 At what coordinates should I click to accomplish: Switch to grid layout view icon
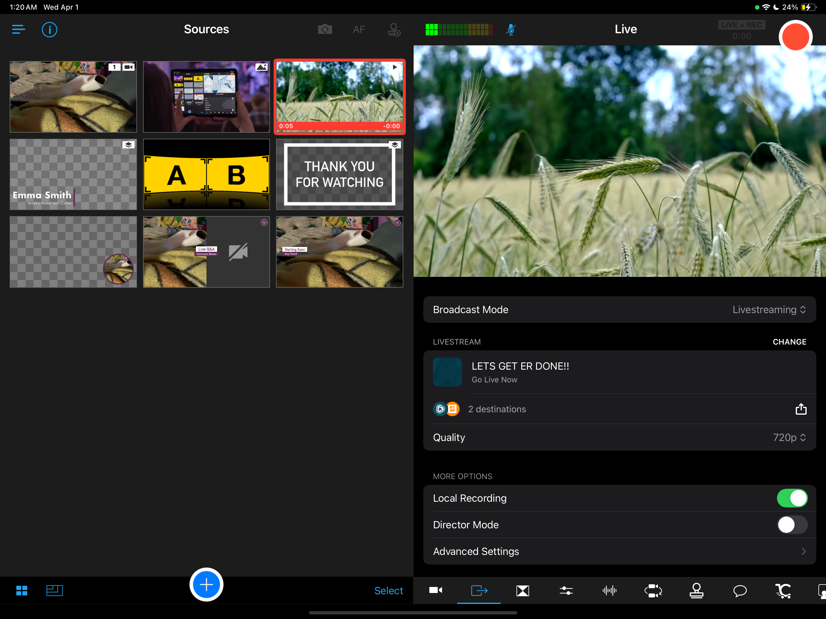pos(22,590)
